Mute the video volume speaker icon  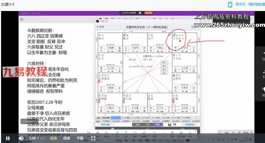(21, 138)
